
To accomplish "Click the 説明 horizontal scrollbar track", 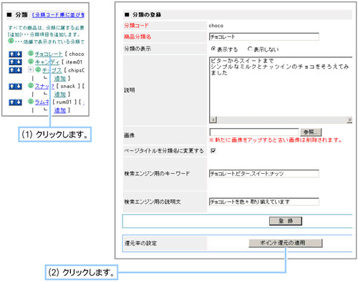I will [281, 120].
